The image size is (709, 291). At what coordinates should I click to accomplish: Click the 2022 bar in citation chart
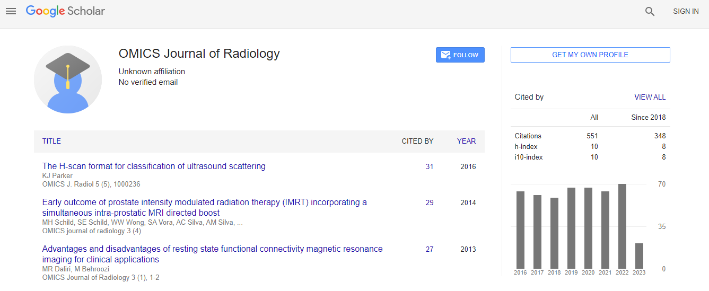622,226
